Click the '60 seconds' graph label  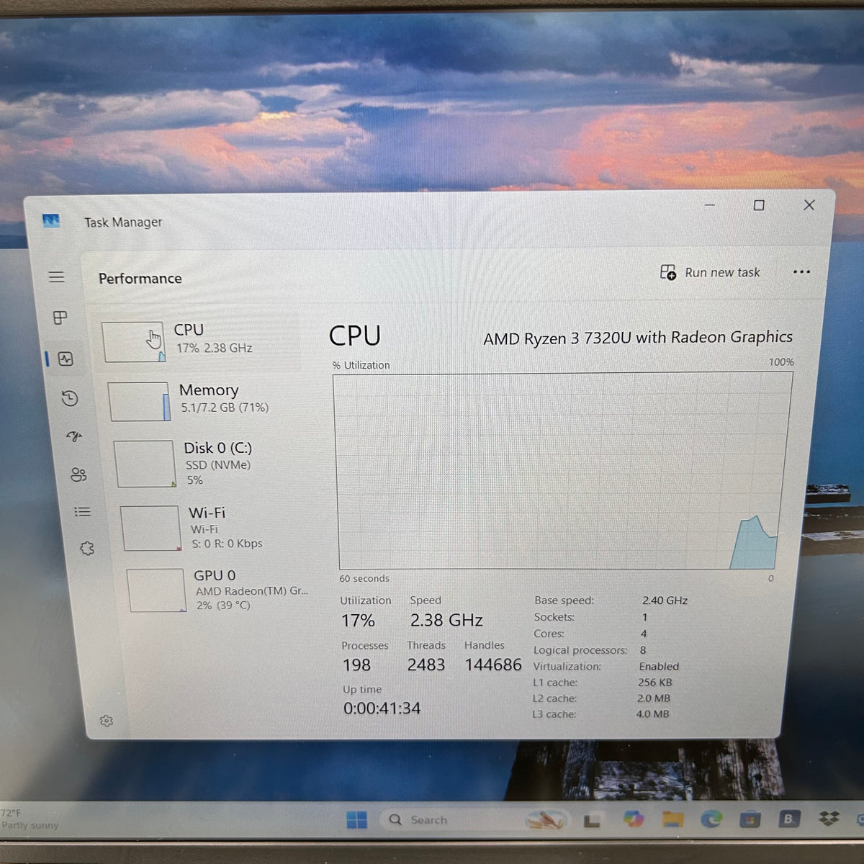[x=364, y=579]
